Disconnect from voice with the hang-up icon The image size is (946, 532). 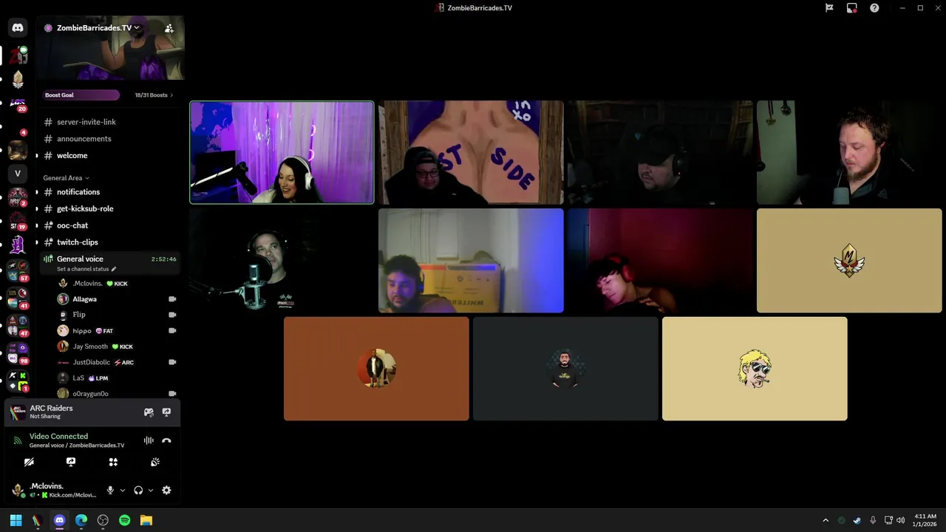[x=166, y=440]
